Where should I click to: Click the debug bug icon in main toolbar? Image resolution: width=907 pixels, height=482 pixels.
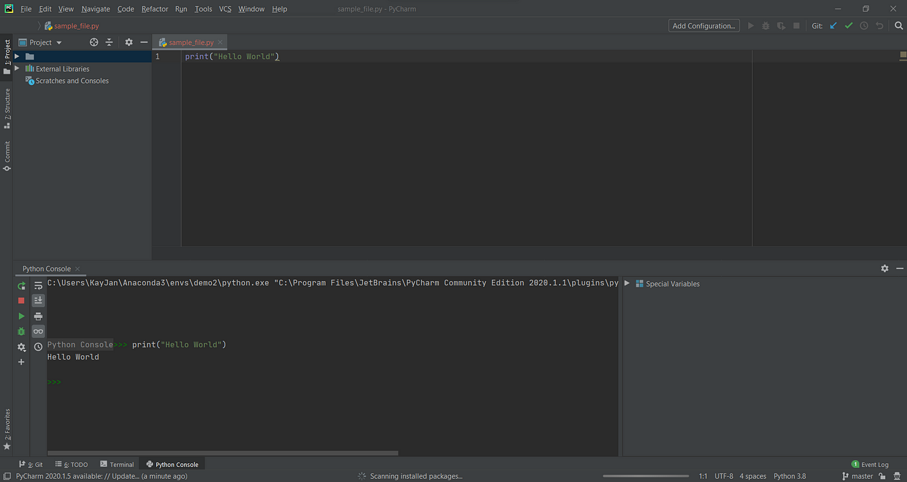pos(766,26)
